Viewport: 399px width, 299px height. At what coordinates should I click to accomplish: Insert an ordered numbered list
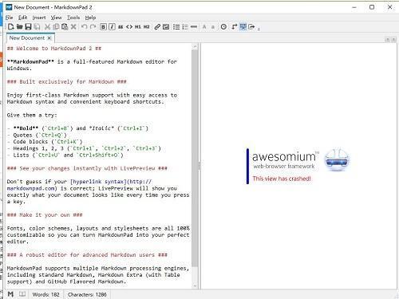click(185, 26)
